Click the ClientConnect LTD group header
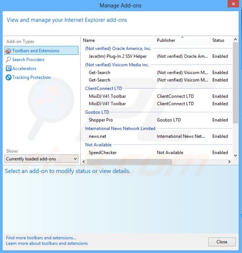The image size is (242, 253). click(x=104, y=88)
